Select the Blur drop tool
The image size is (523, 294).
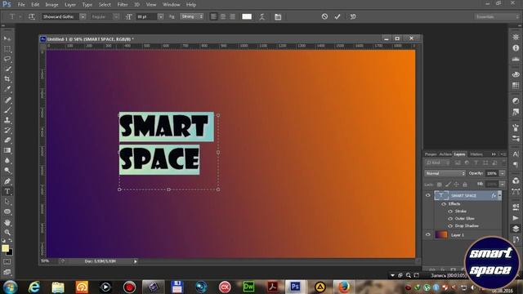(7, 160)
